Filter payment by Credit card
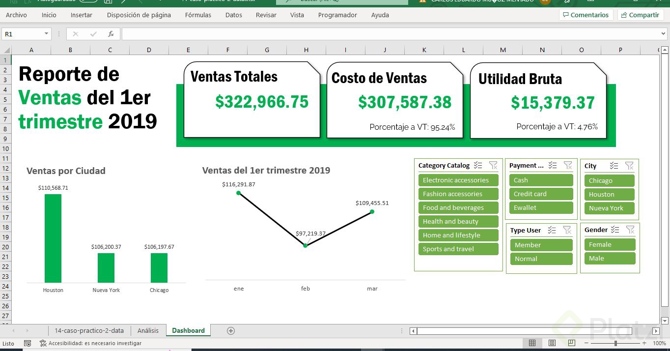The image size is (670, 351). (x=541, y=194)
